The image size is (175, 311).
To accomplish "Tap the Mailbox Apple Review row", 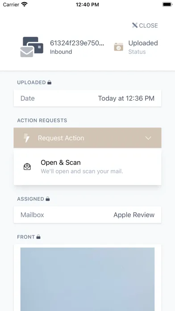I will coord(87,214).
